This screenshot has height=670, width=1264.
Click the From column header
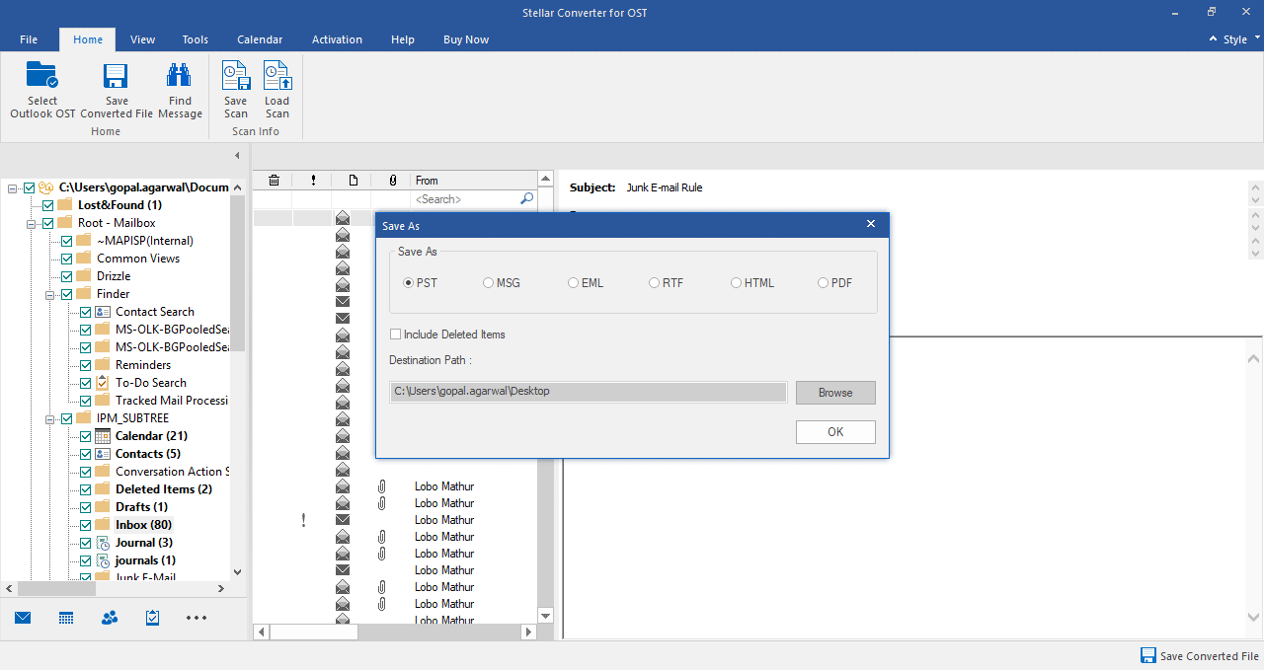[474, 181]
